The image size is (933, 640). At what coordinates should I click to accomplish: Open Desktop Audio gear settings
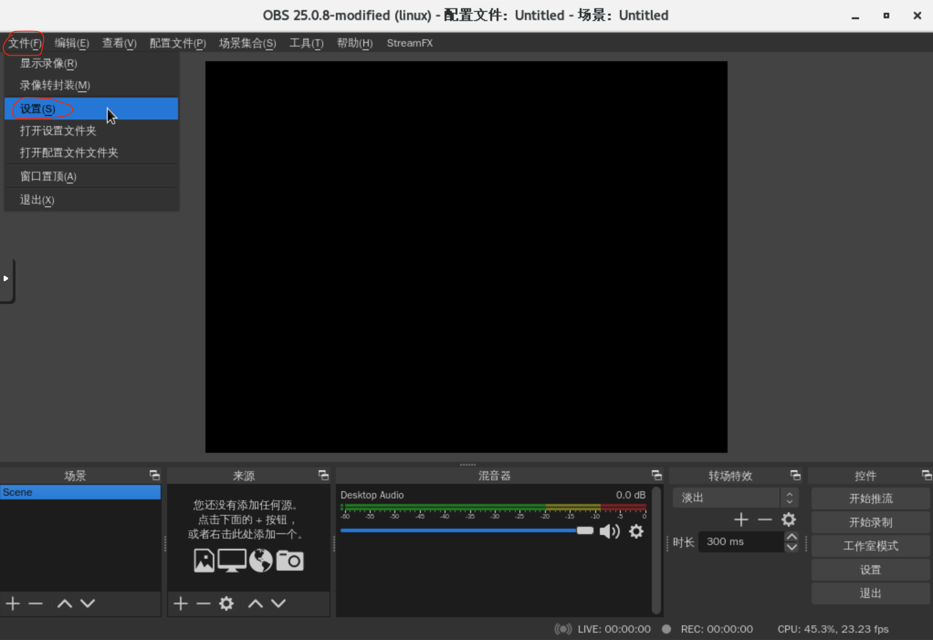coord(636,531)
